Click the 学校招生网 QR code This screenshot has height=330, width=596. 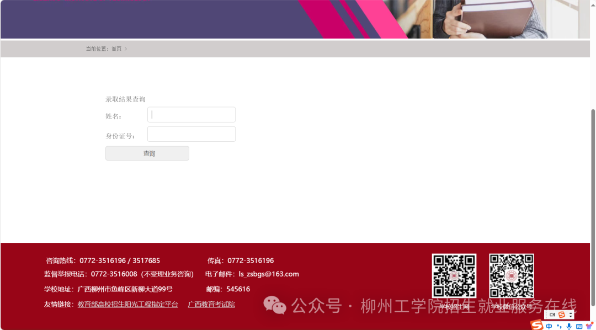(454, 276)
